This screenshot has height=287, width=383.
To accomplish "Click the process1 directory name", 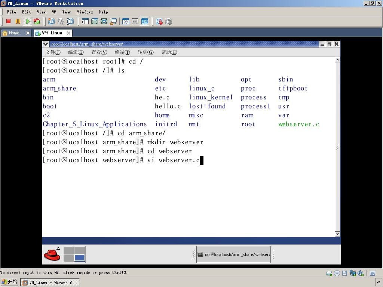I will coord(255,107).
